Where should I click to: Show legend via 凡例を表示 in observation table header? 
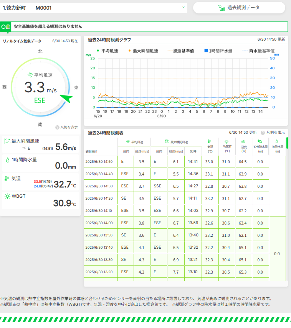coord(276,133)
